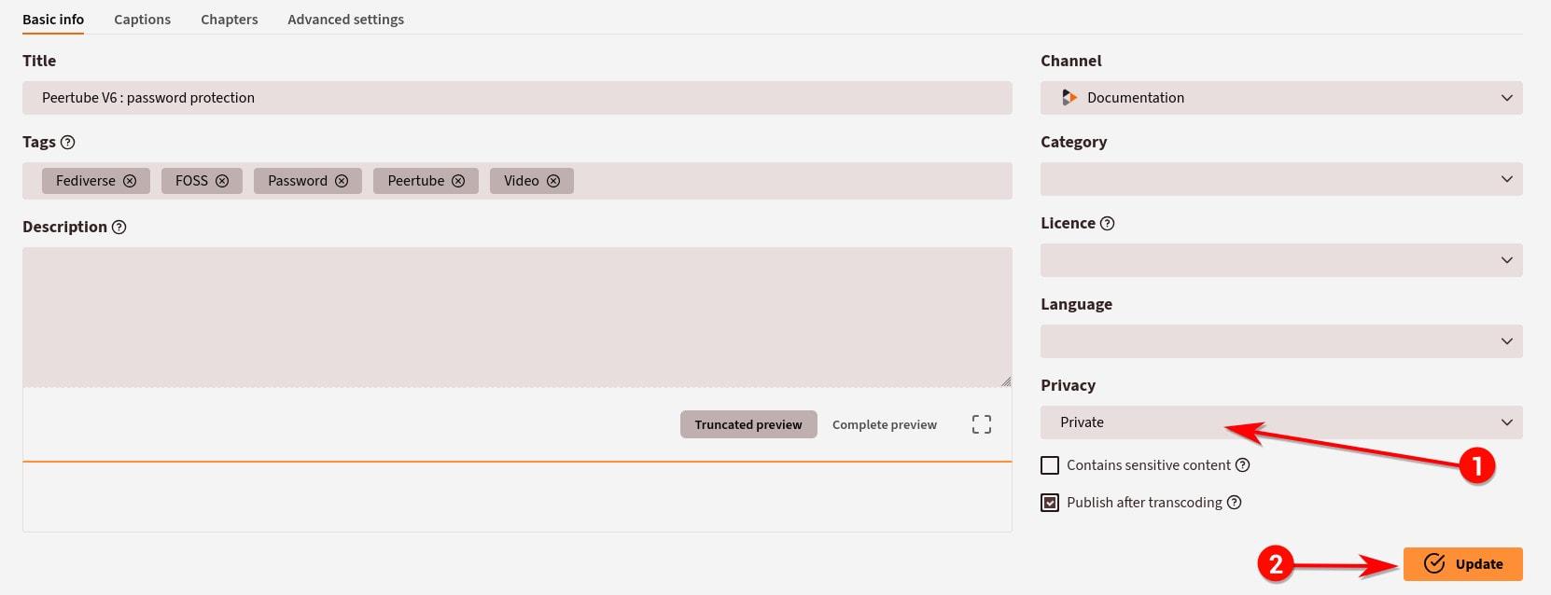Switch to the Captions tab
The image size is (1551, 595).
pyautogui.click(x=142, y=20)
